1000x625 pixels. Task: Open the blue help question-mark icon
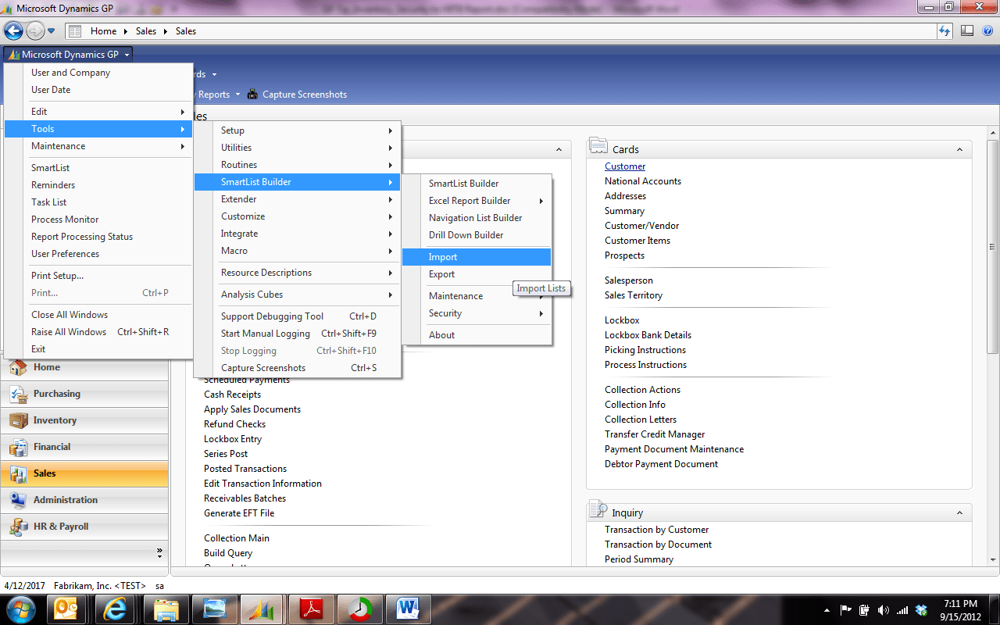tap(988, 31)
